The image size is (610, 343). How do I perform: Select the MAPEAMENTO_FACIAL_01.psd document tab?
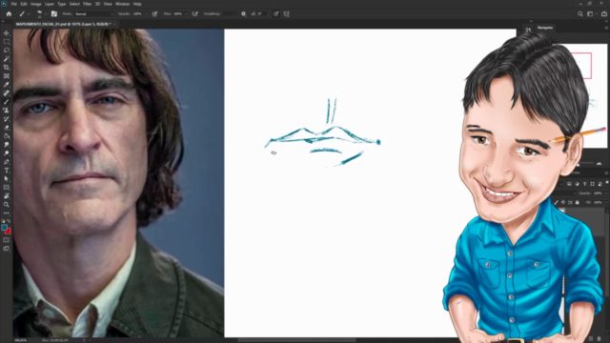coord(63,24)
